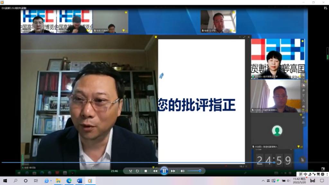Switch to Word in the taskbar
The image size is (329, 185).
pos(79,181)
